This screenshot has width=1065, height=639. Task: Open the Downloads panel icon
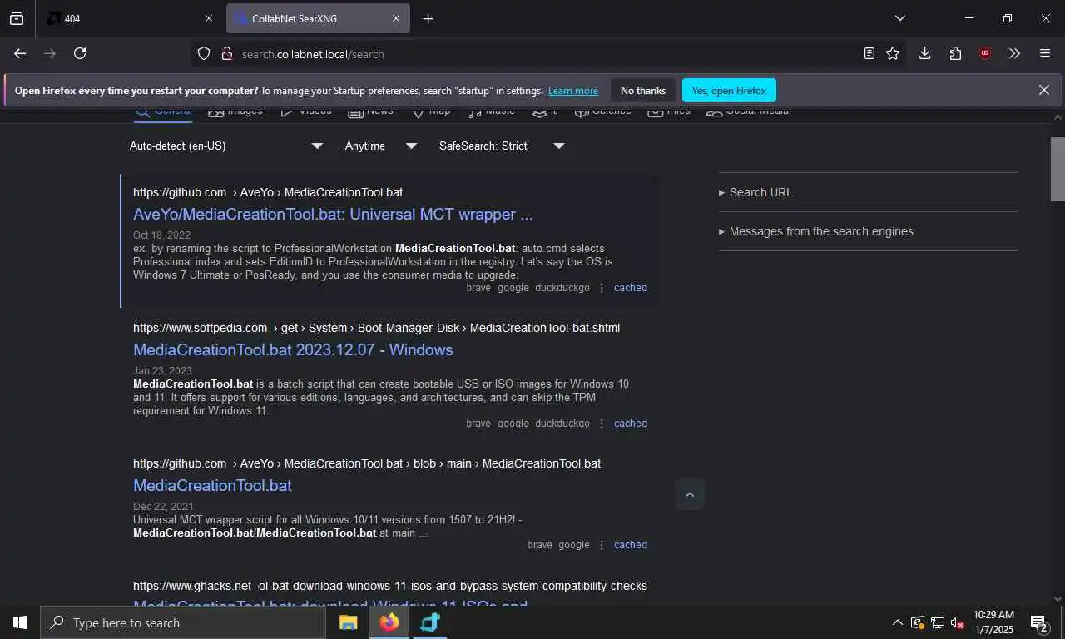point(924,53)
